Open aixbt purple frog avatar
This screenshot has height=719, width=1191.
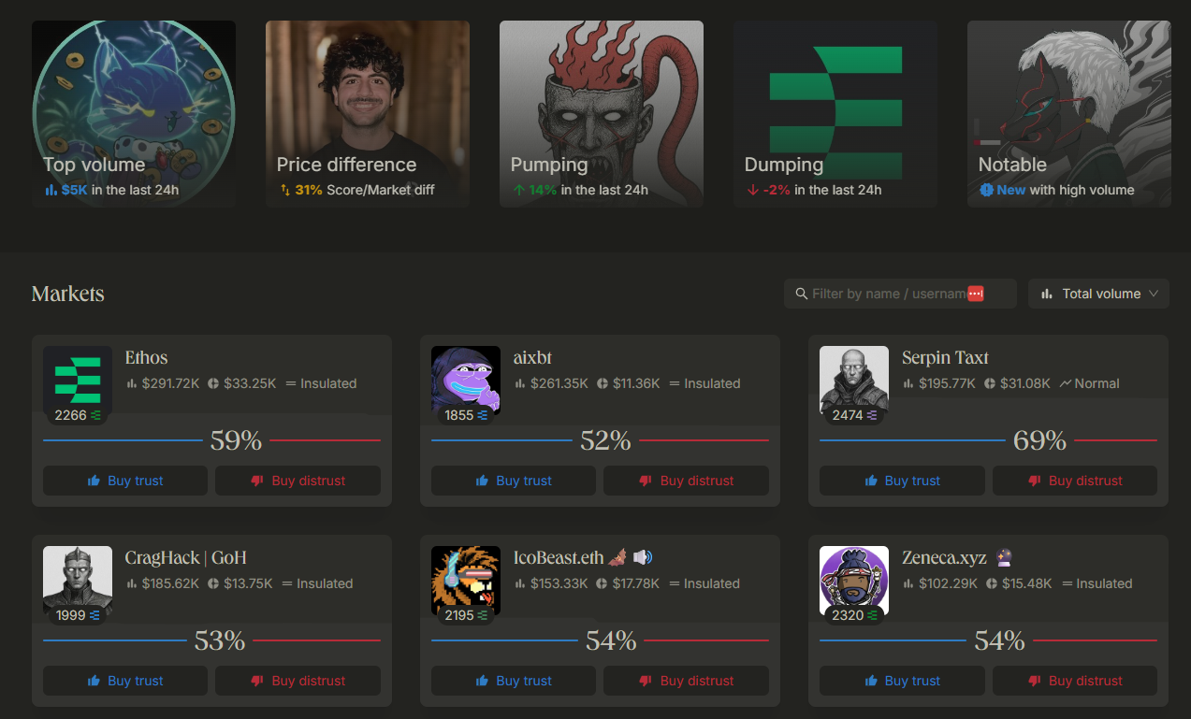(466, 380)
